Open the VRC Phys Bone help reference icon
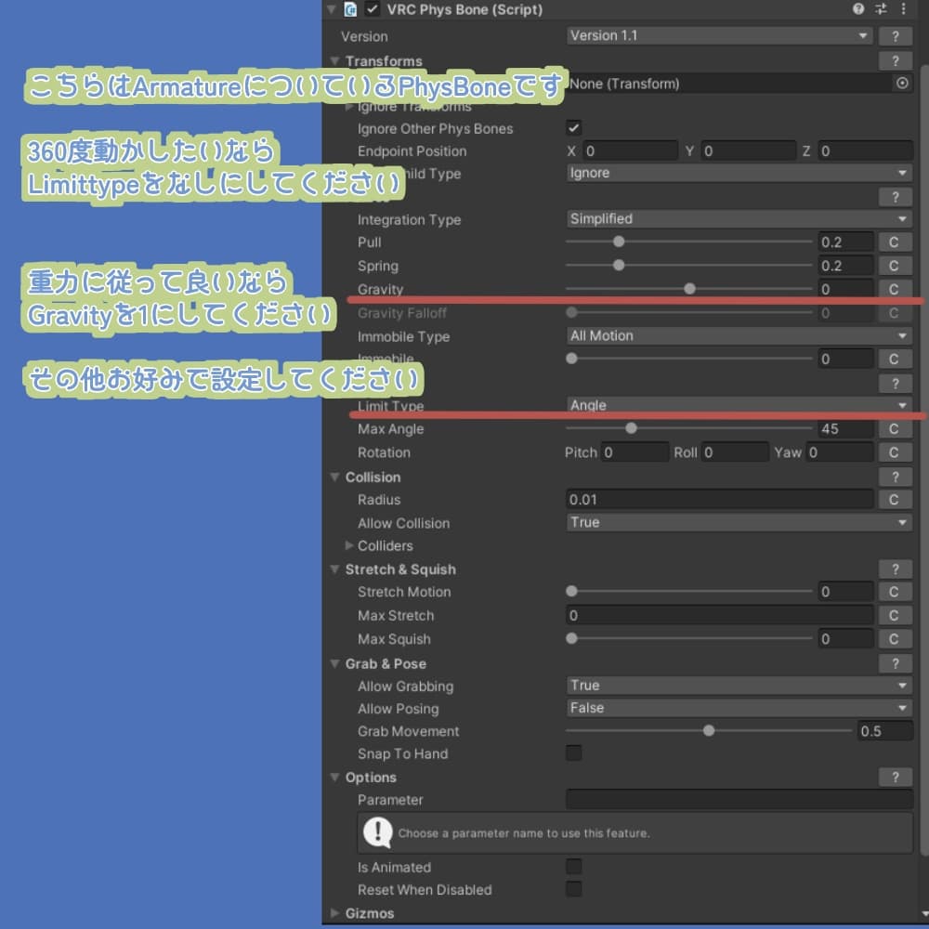929x929 pixels. point(857,9)
